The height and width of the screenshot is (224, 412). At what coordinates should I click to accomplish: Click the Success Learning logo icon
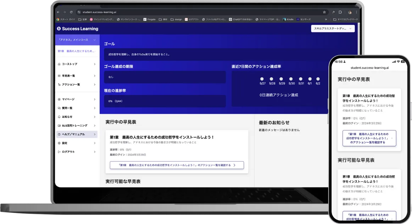tap(59, 29)
